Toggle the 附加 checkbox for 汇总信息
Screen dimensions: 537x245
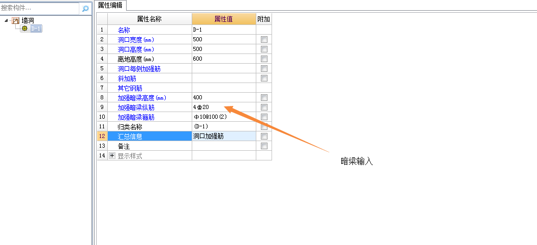click(264, 136)
